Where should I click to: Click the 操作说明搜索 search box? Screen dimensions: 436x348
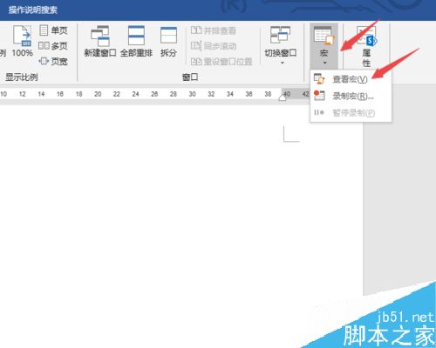[33, 10]
